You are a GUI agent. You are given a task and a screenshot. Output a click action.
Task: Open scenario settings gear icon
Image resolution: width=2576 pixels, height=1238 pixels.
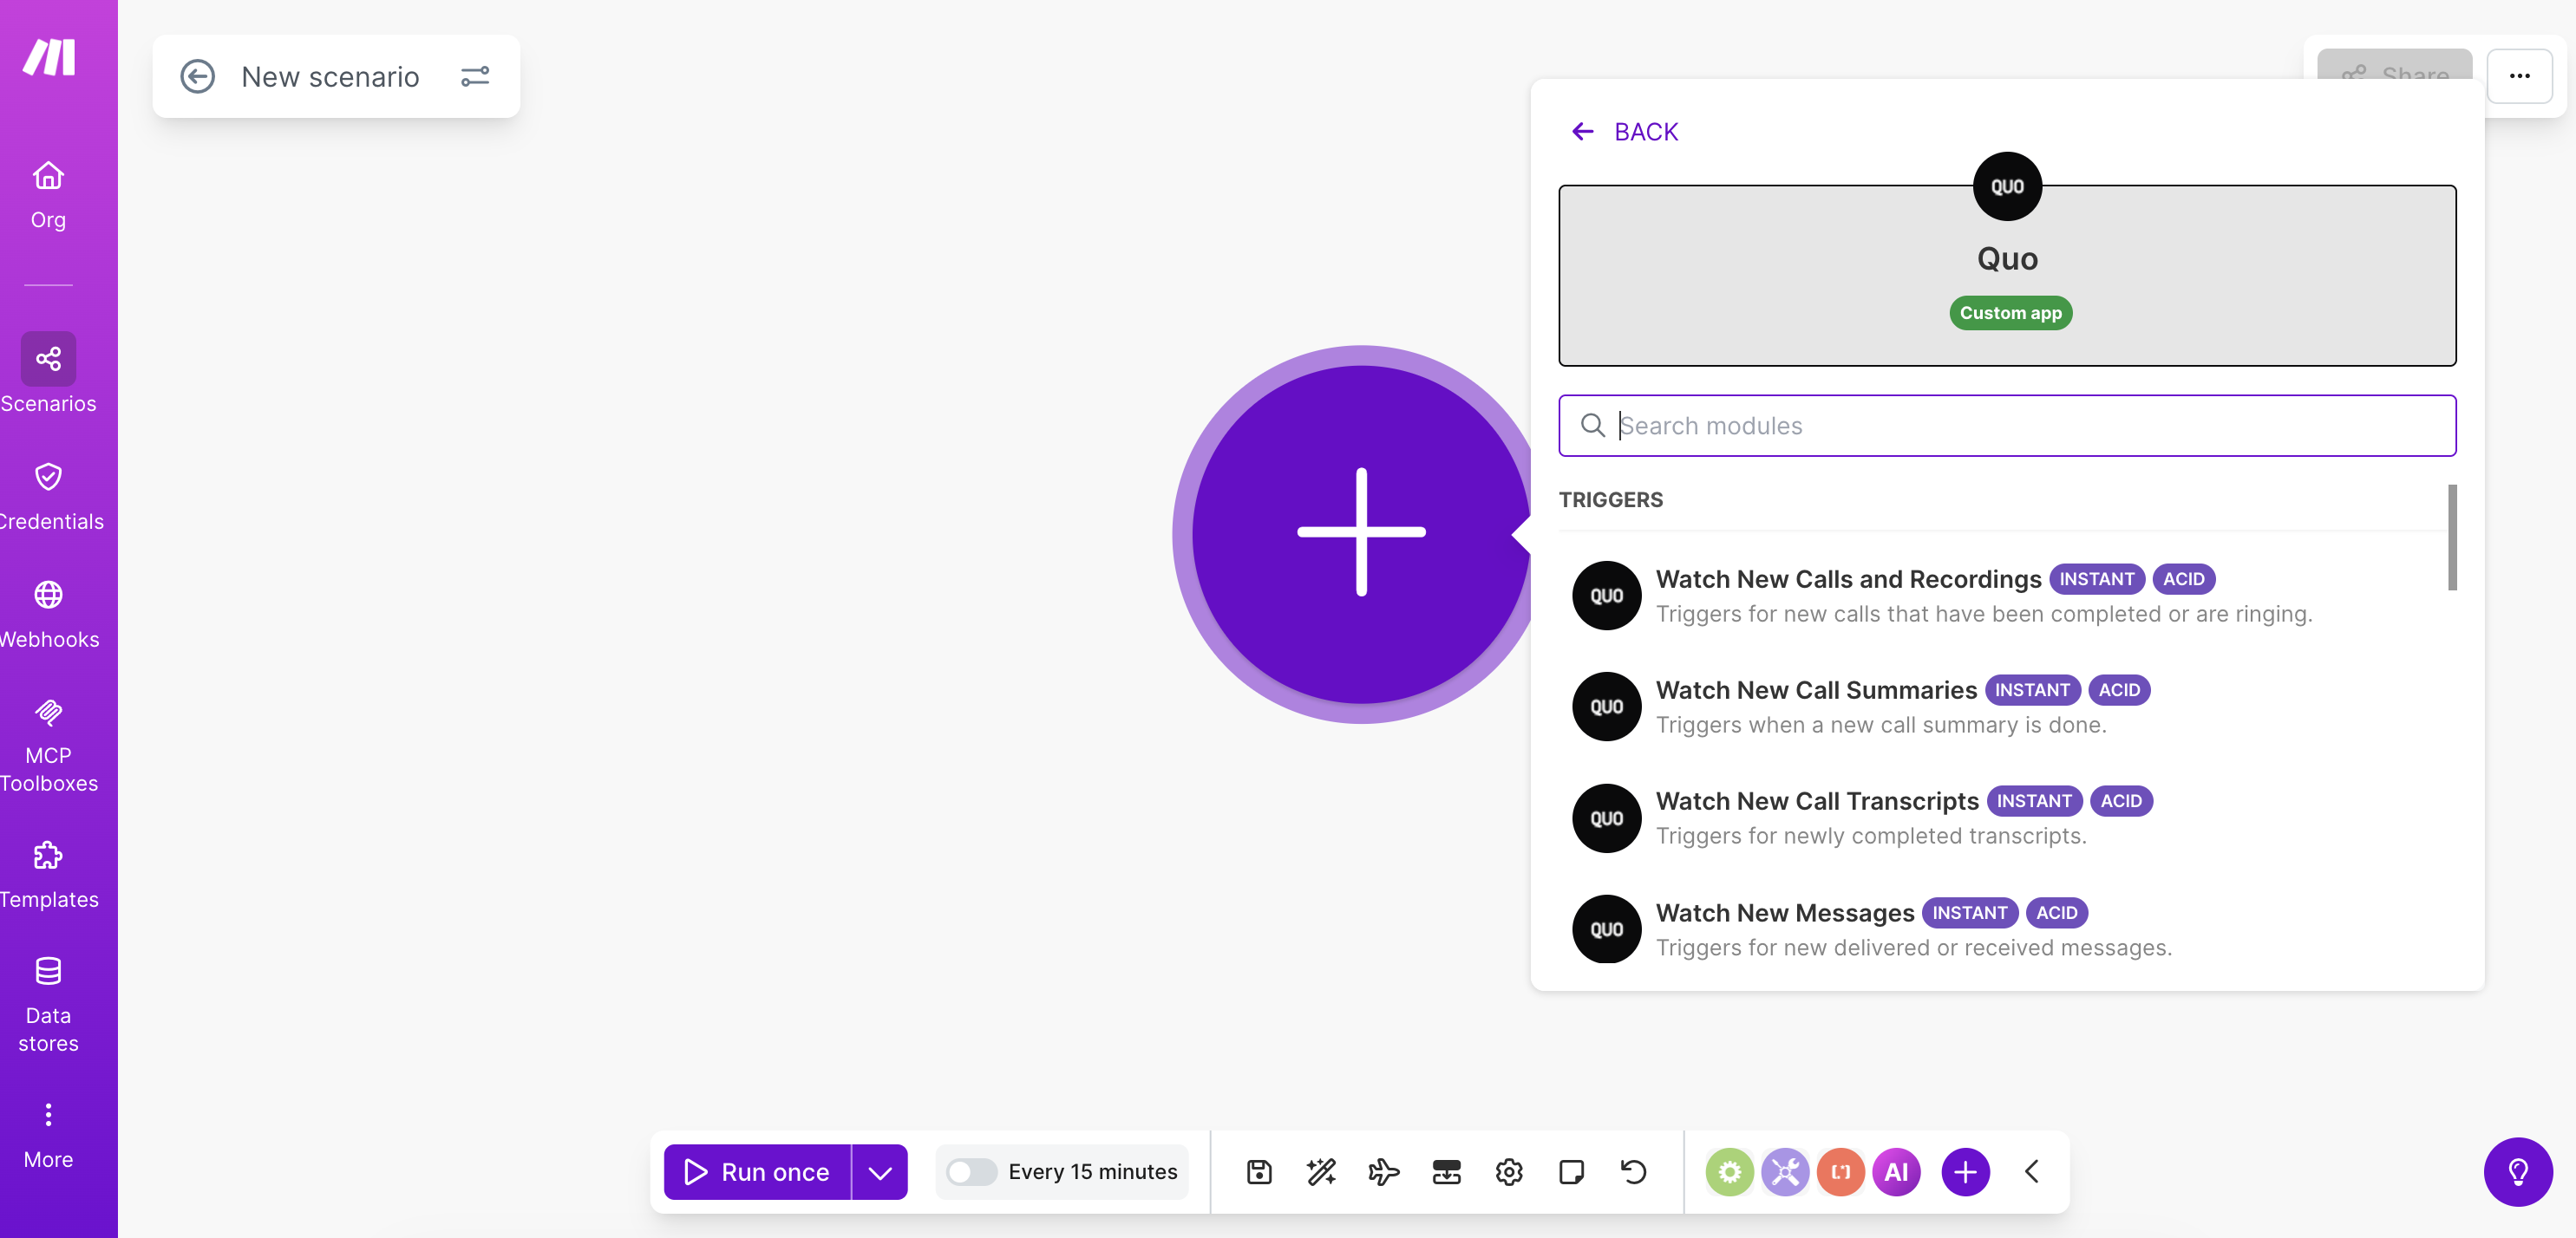point(1508,1171)
